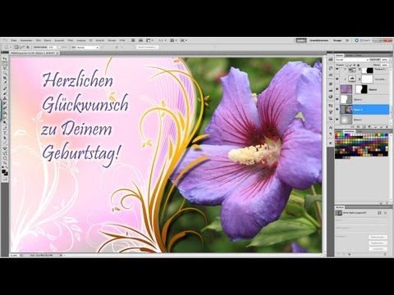Lock transparent pixels in Layers panel

pos(347,65)
